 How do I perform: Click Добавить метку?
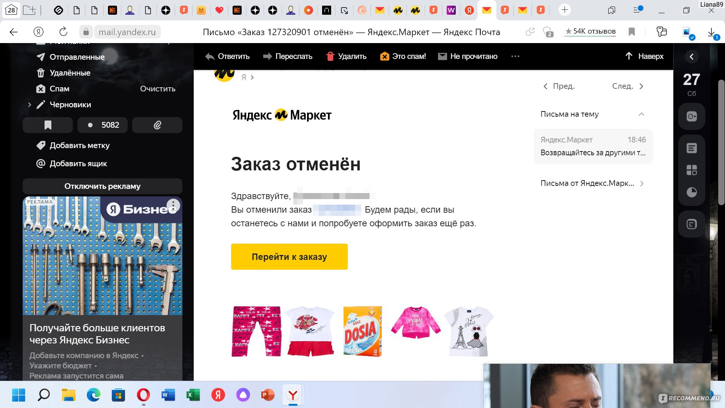79,145
